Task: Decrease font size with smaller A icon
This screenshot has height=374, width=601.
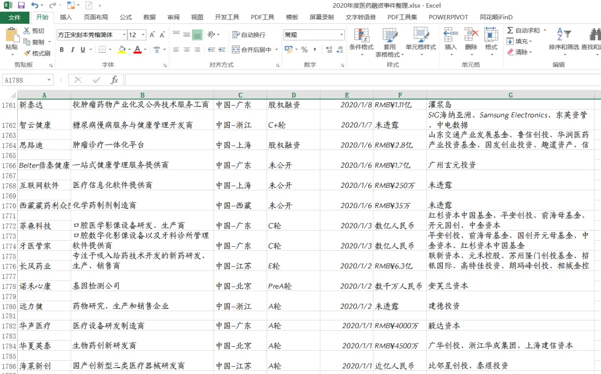Action: click(x=162, y=35)
